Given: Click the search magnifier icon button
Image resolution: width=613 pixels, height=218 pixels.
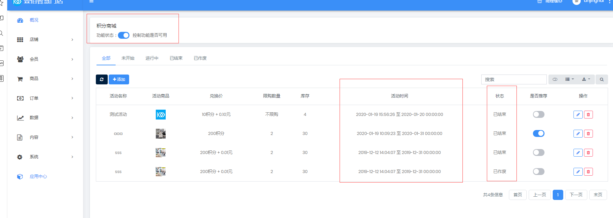Looking at the screenshot, I should click(x=601, y=79).
